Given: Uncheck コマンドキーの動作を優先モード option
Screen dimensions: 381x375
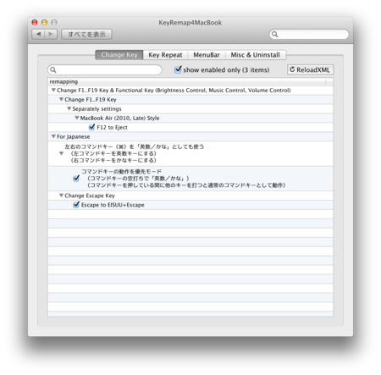Looking at the screenshot, I should pyautogui.click(x=76, y=178).
